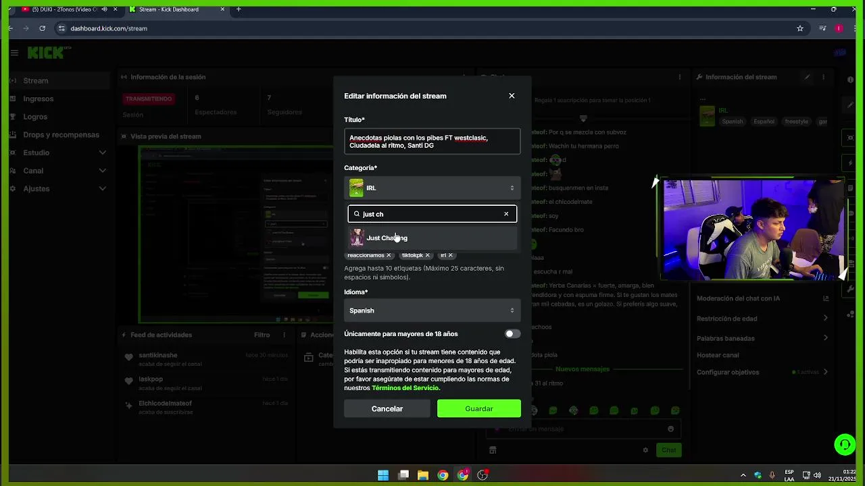Click the address bar URL

pos(109,28)
